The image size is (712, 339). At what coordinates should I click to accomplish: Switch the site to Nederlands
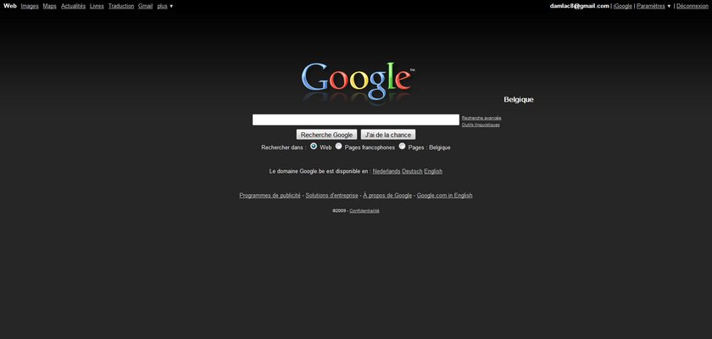(387, 171)
